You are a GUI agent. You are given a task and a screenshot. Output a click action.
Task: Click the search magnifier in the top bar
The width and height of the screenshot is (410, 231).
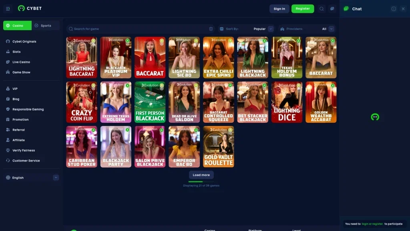pos(322,8)
